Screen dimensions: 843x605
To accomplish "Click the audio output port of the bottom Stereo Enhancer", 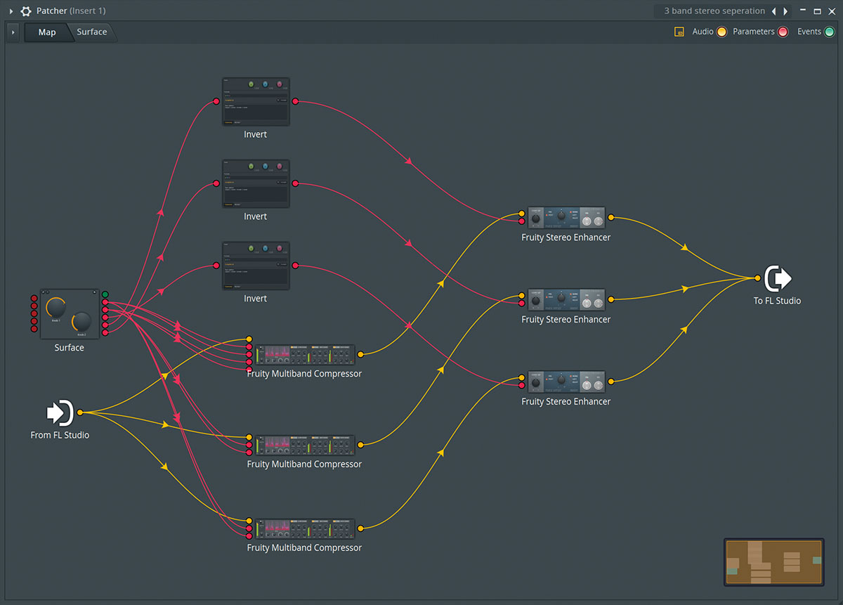I will (610, 382).
